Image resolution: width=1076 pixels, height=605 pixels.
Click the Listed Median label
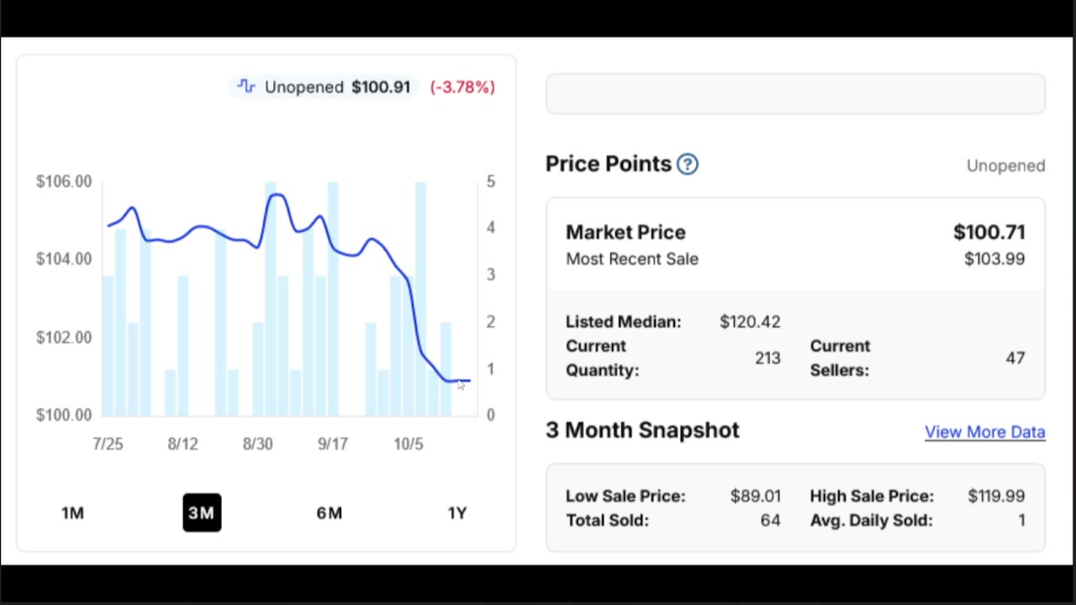624,322
